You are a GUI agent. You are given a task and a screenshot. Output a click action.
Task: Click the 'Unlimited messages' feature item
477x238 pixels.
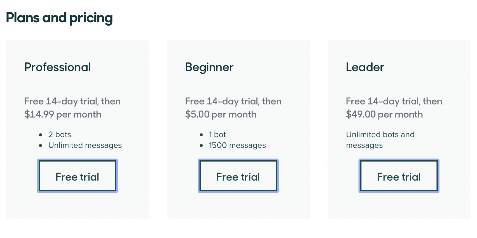(85, 145)
